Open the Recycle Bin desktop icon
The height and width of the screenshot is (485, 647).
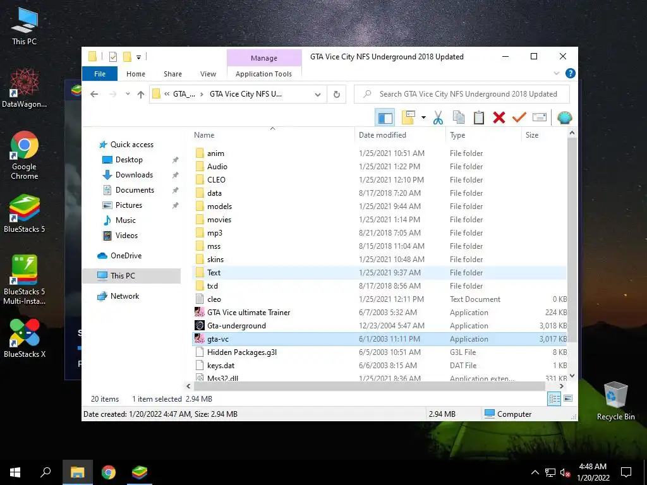615,401
